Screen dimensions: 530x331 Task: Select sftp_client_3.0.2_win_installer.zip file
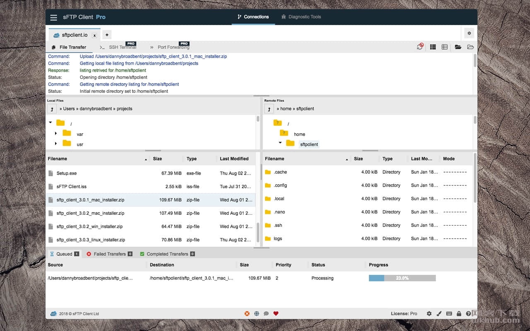[x=150, y=226]
